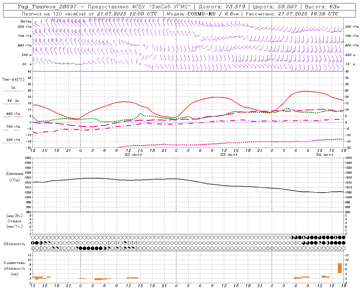Click the 'Высота: 63м' header value
The height and width of the screenshot is (288, 360).
click(322, 7)
